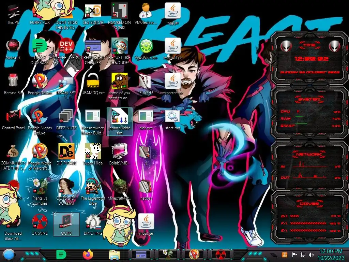Select the Plants vs Zombies desktop shortcut
Image resolution: width=349 pixels, height=262 pixels.
(40, 192)
